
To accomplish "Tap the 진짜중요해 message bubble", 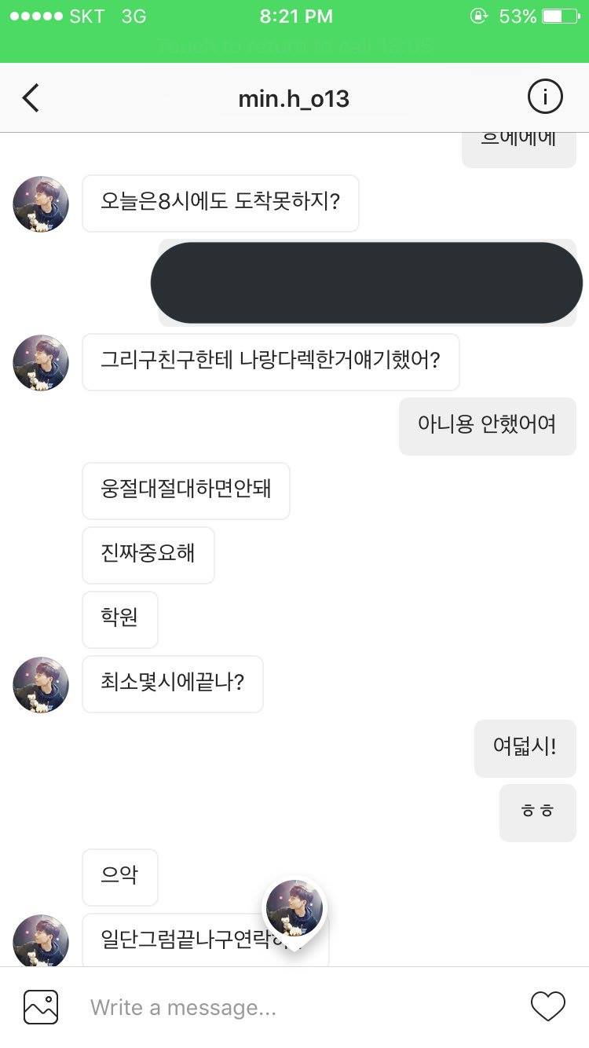I will point(148,555).
